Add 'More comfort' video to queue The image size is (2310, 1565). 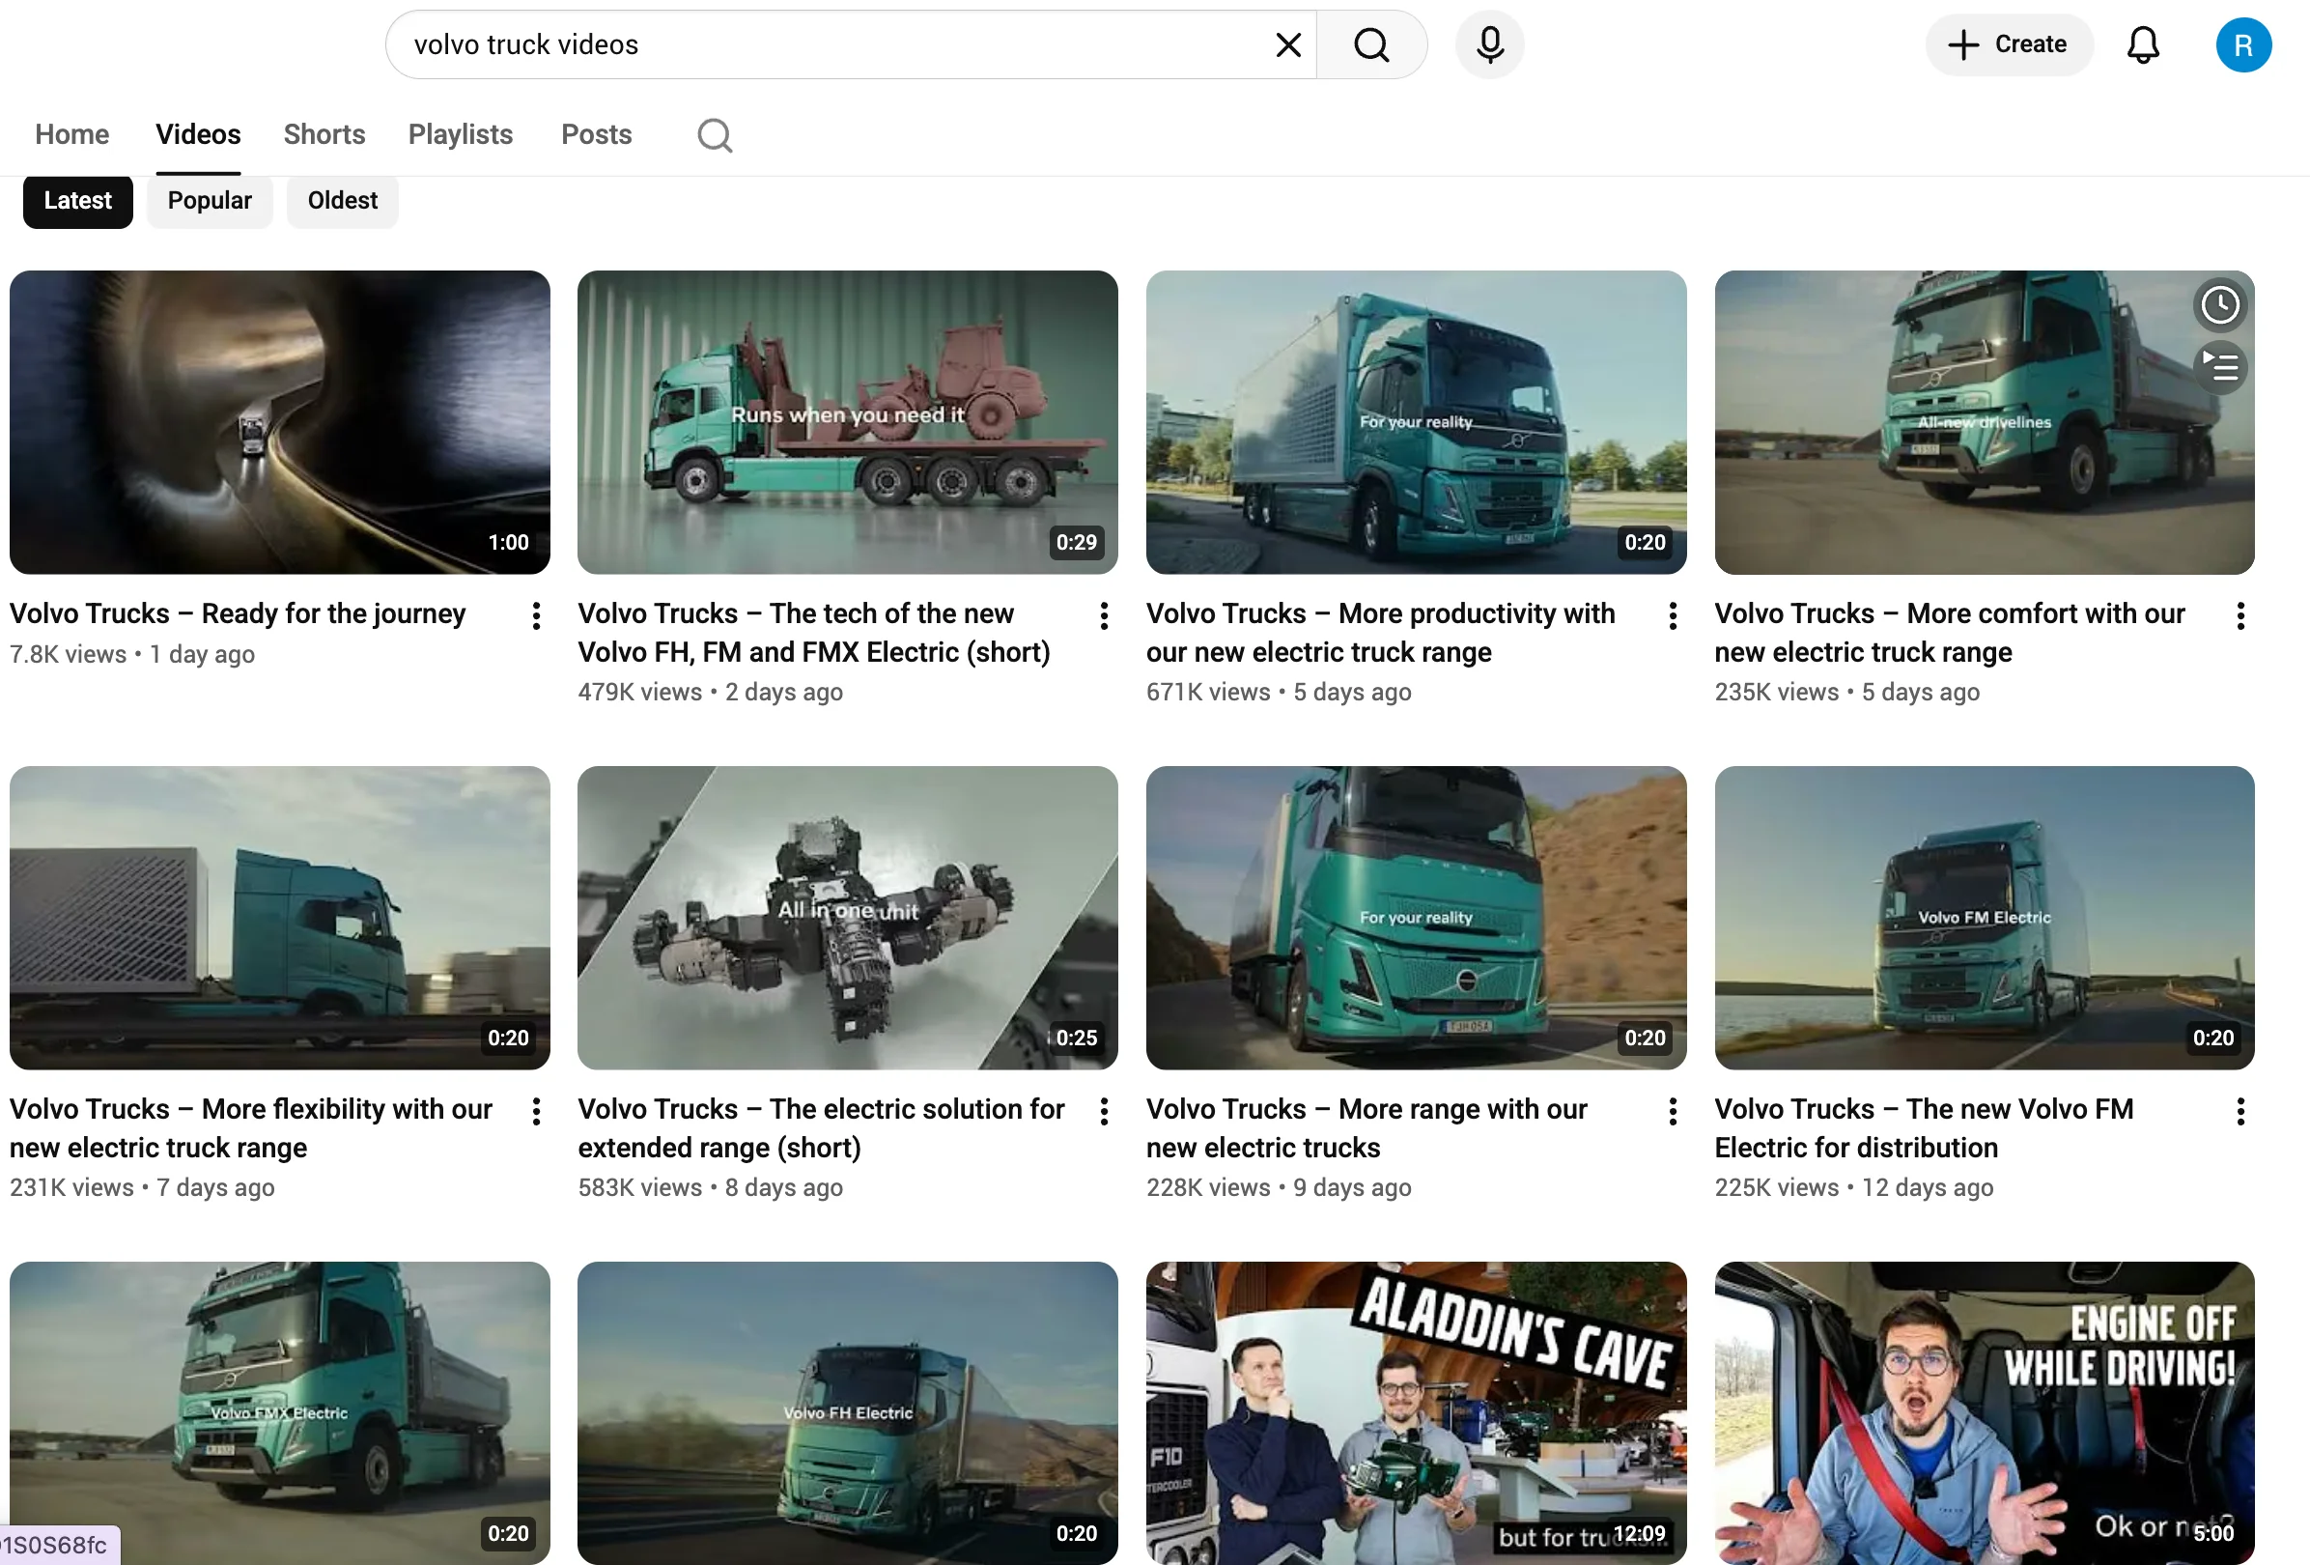2219,367
